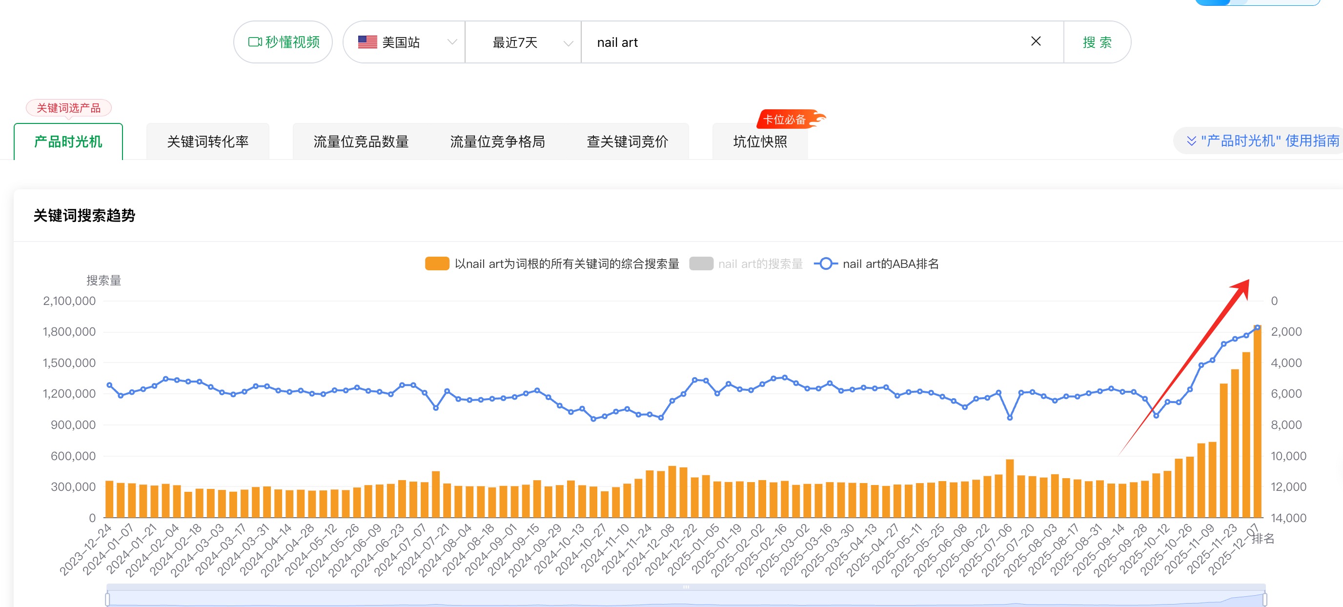Image resolution: width=1343 pixels, height=607 pixels.
Task: Switch to the 关键词转化率 tab
Action: [x=207, y=142]
